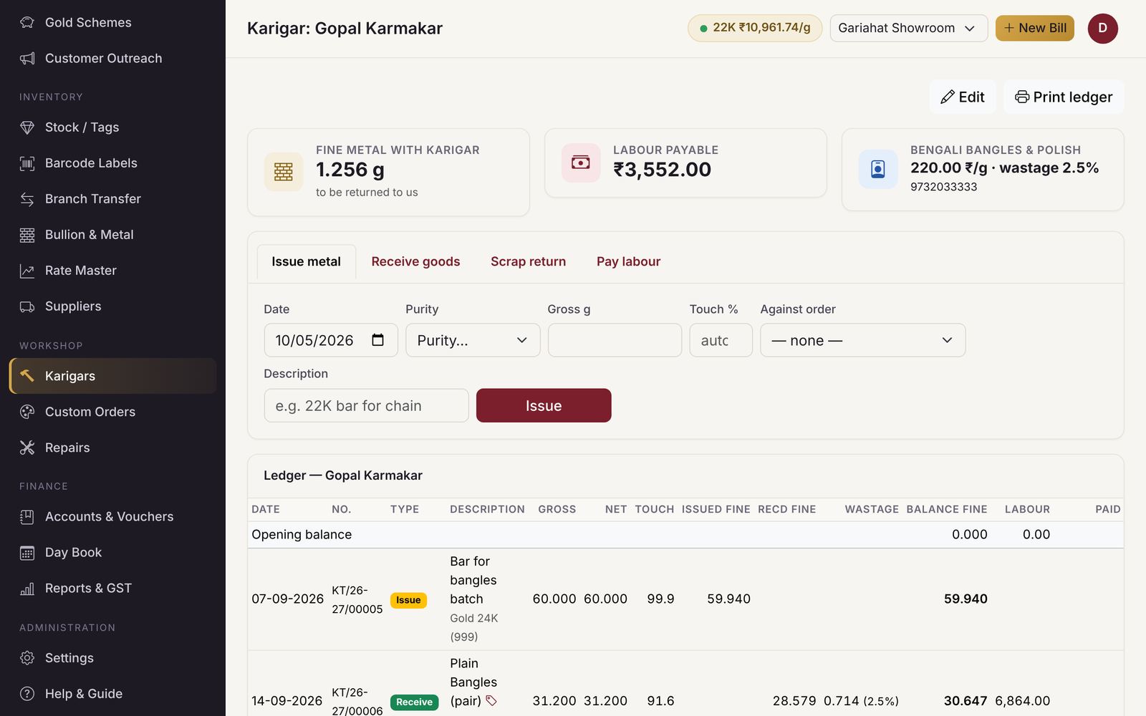Click the Custom Orders palette icon

click(27, 412)
